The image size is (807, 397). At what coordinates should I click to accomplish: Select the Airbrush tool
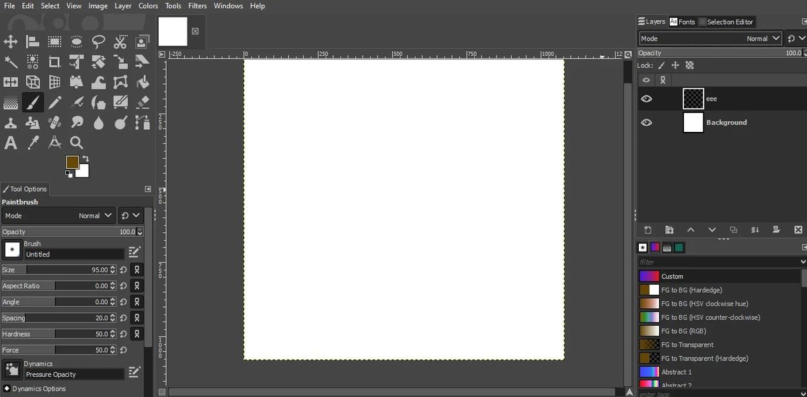[x=77, y=102]
